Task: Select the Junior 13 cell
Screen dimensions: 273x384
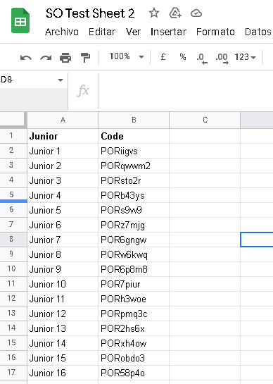Action: (x=63, y=328)
